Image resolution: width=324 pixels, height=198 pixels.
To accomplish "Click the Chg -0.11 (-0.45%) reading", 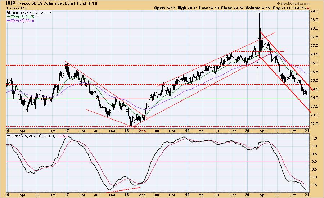I will (x=289, y=8).
